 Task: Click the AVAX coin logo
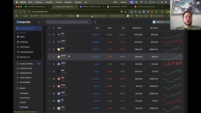coord(59,86)
